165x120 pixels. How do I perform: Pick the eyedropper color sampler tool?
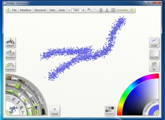pos(19,102)
